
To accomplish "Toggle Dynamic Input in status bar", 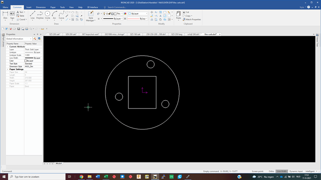I will coord(296,171).
